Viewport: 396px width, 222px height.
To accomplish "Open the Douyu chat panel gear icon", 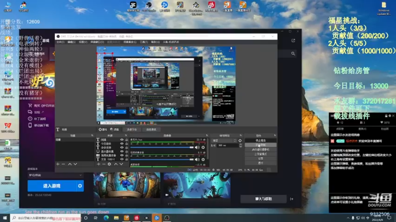I will [x=390, y=116].
